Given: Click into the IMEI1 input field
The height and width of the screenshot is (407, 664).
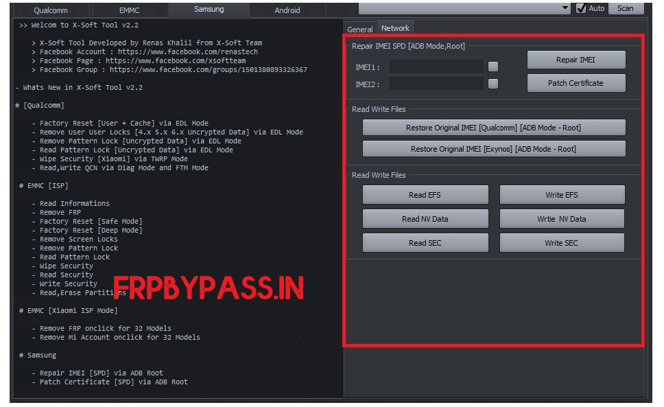Looking at the screenshot, I should click(436, 67).
